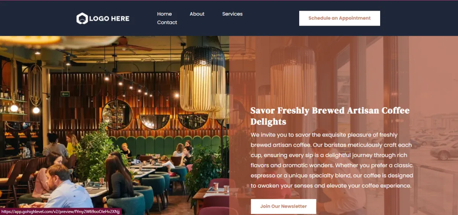Click the LOGO HERE text
Screen dimensions: 458x215
[109, 18]
